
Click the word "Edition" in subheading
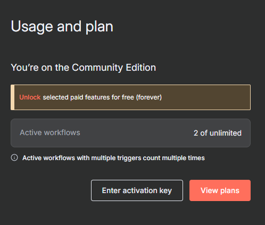pos(141,68)
